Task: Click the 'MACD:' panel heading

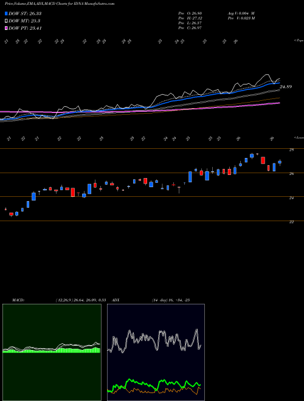Action: click(18, 300)
